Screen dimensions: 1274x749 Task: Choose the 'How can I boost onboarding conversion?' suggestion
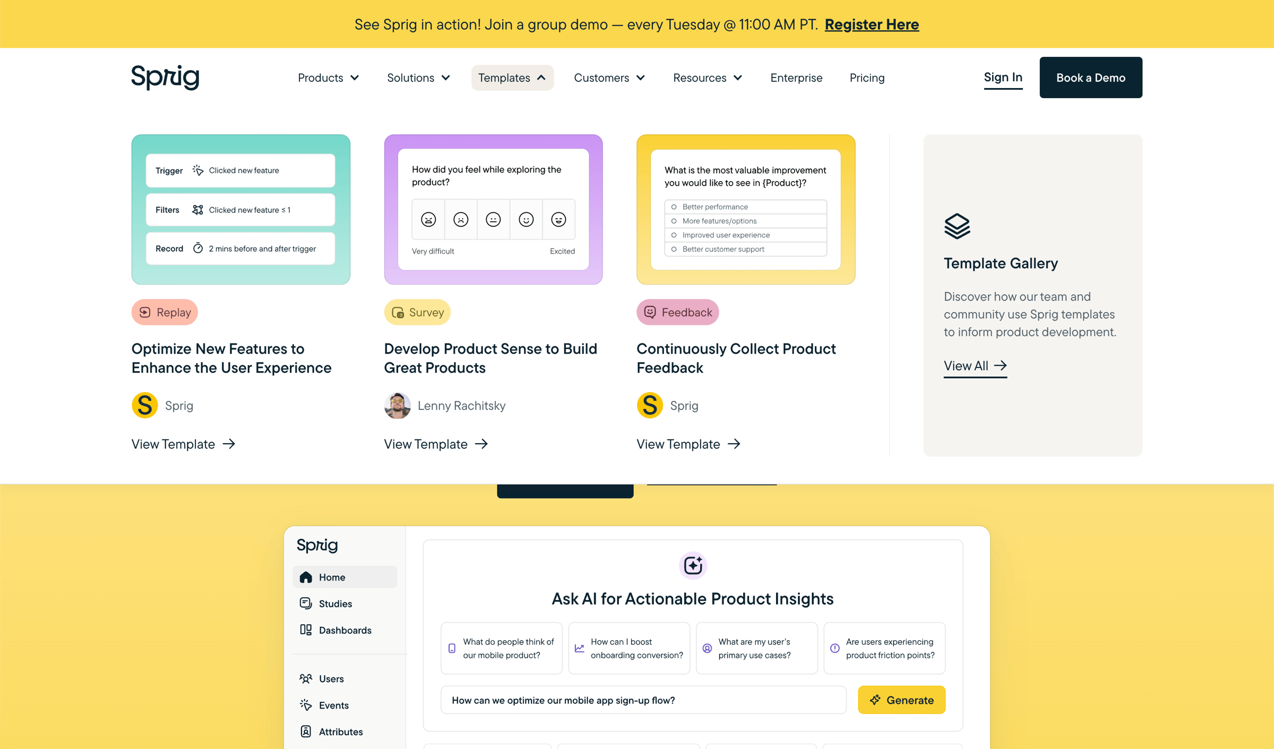point(629,648)
